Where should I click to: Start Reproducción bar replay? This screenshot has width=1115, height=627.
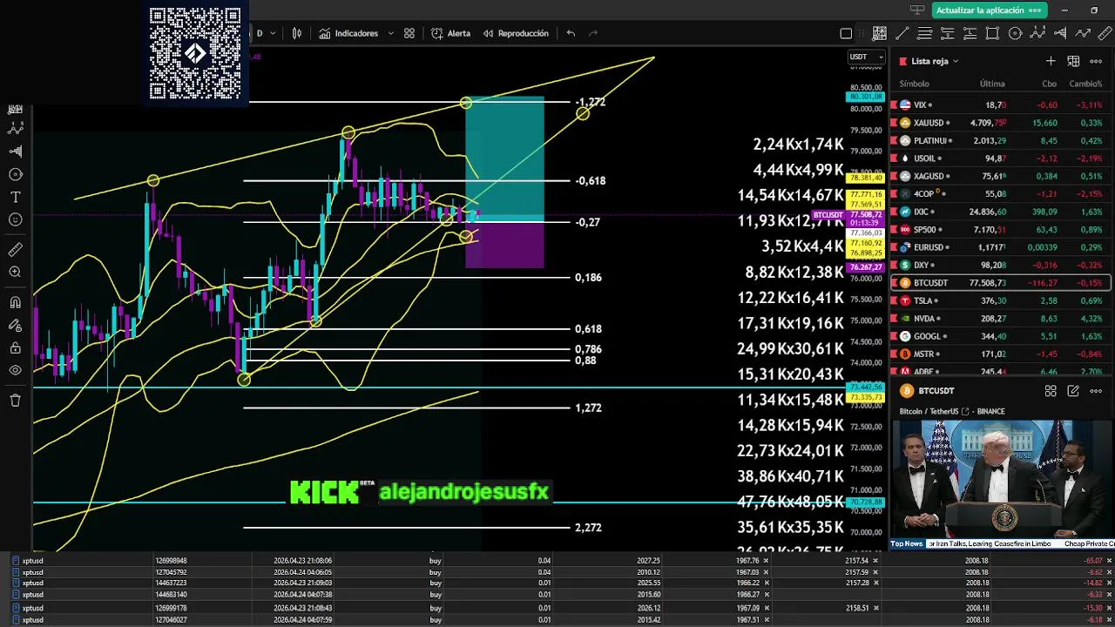pos(516,33)
